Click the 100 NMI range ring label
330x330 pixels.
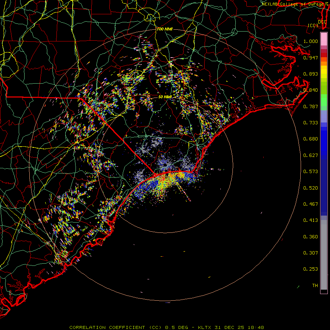[x=165, y=29]
